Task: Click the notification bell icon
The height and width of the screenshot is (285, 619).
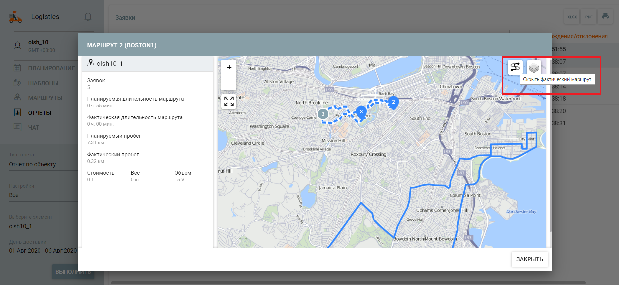Action: click(x=88, y=17)
